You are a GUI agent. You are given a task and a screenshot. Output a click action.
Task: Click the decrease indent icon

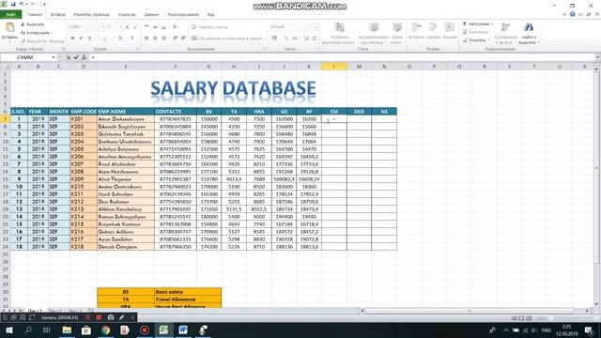(176, 38)
